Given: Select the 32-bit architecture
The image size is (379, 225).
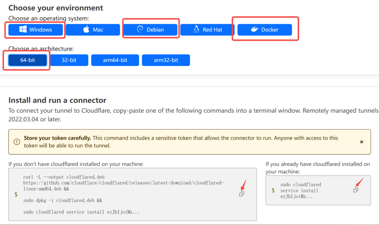Looking at the screenshot, I should [x=69, y=60].
